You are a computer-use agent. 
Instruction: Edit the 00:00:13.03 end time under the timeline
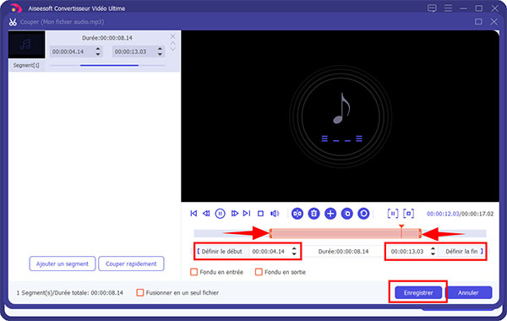click(x=407, y=251)
